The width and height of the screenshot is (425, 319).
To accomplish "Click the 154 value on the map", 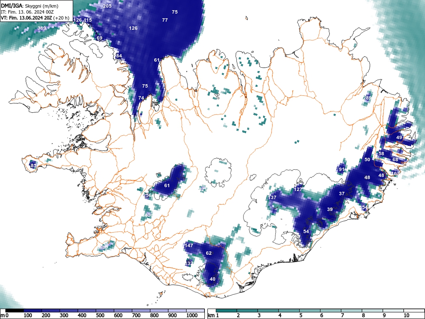I will pos(364,207).
